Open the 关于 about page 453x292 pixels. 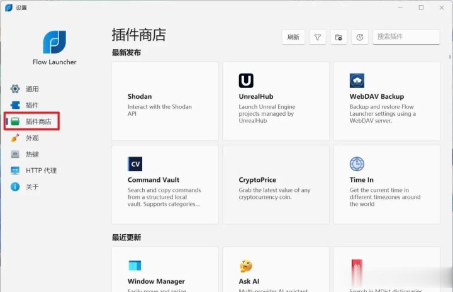31,187
